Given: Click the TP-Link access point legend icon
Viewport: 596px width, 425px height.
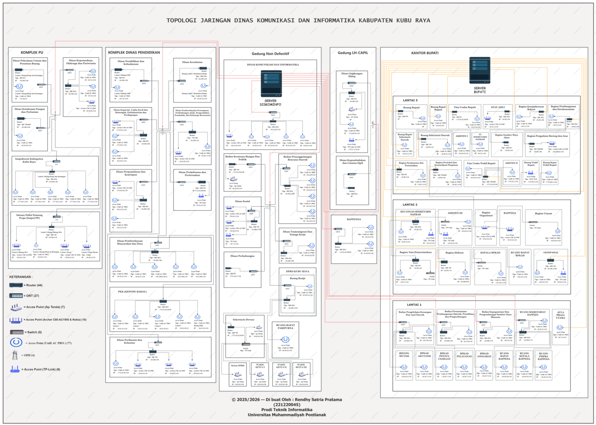Looking at the screenshot, I should pyautogui.click(x=15, y=369).
